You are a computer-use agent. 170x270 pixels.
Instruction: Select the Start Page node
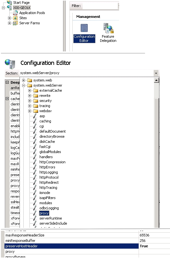click(21, 3)
